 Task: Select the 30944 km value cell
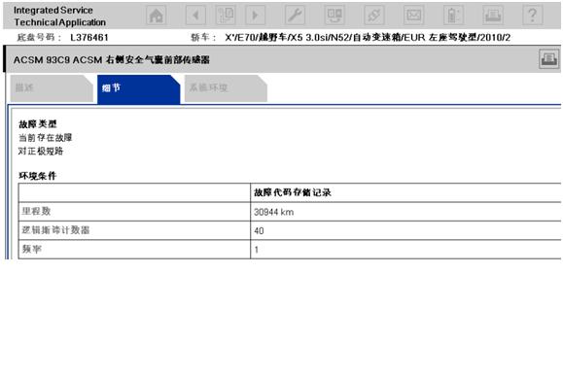point(405,212)
